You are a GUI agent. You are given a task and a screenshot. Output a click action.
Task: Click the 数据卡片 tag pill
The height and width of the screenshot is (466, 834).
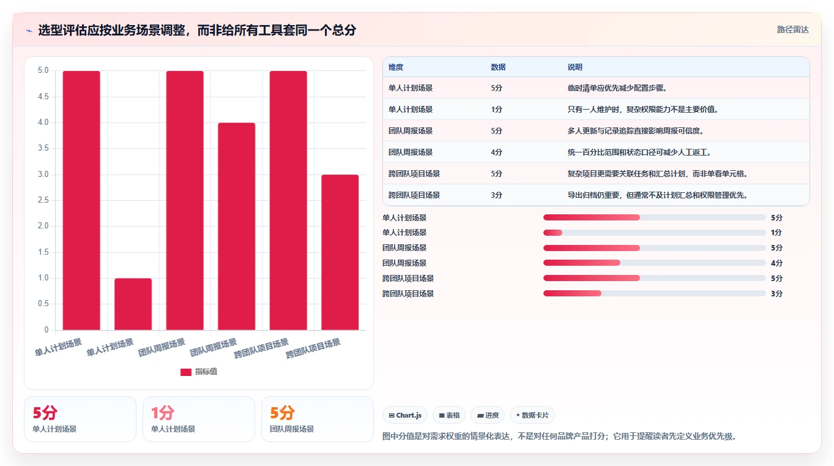tap(532, 415)
